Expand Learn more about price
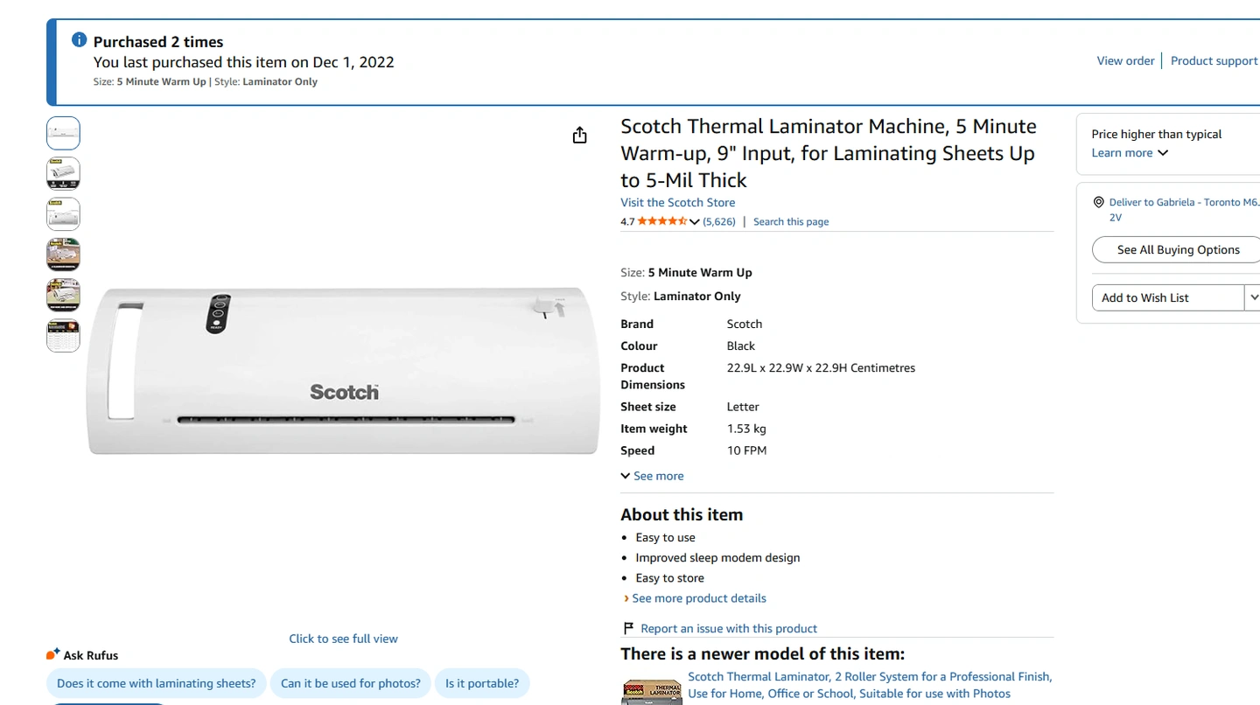The height and width of the screenshot is (705, 1260). pos(1130,153)
